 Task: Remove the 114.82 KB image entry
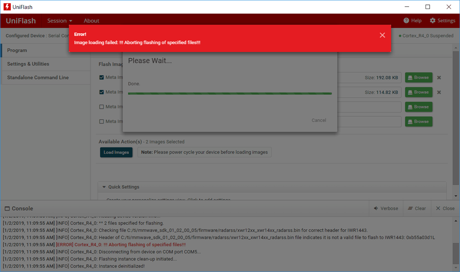coord(439,92)
